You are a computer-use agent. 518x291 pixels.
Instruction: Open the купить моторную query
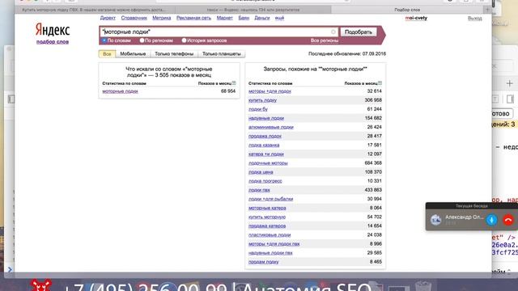tap(267, 217)
